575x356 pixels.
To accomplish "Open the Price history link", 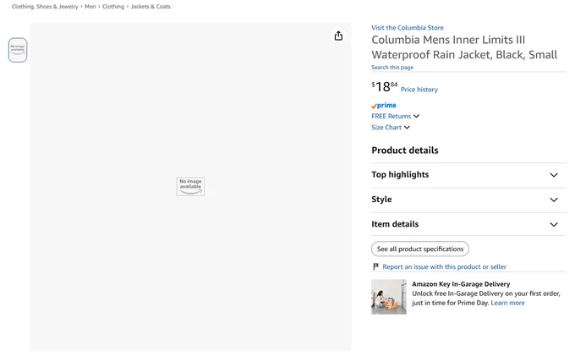I will tap(419, 90).
